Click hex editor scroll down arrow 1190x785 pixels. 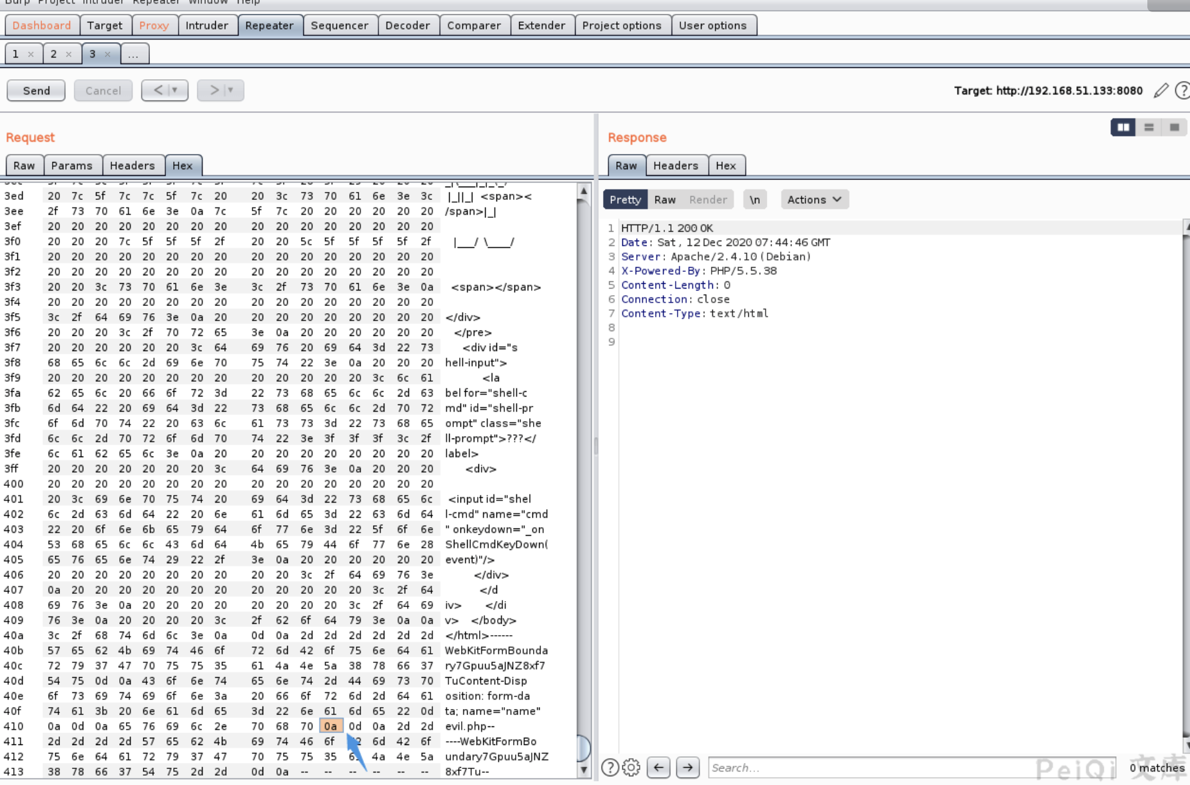[584, 770]
